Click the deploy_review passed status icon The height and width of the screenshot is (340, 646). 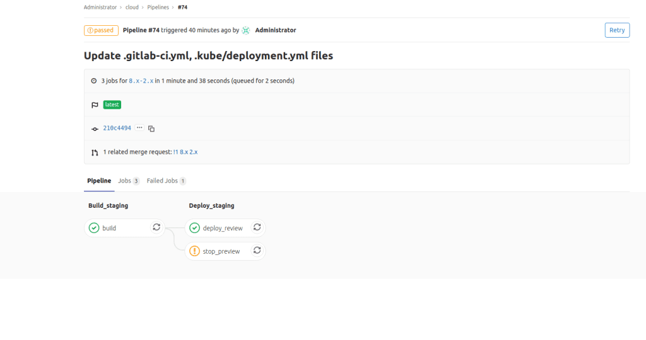pyautogui.click(x=194, y=228)
